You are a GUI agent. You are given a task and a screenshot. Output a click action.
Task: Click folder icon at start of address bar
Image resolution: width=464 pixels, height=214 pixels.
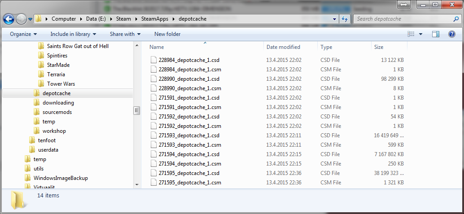39,19
